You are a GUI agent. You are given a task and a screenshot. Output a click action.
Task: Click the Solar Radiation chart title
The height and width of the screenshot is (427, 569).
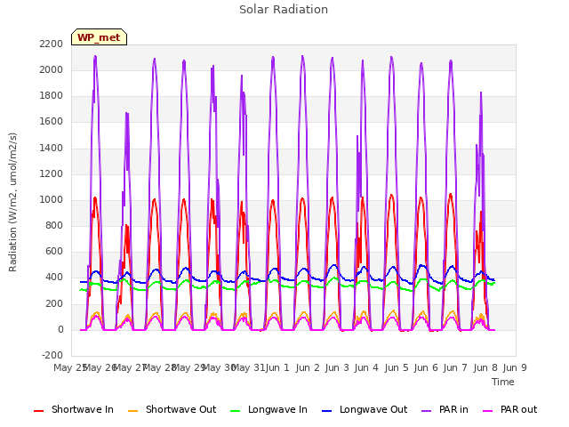coord(284,10)
